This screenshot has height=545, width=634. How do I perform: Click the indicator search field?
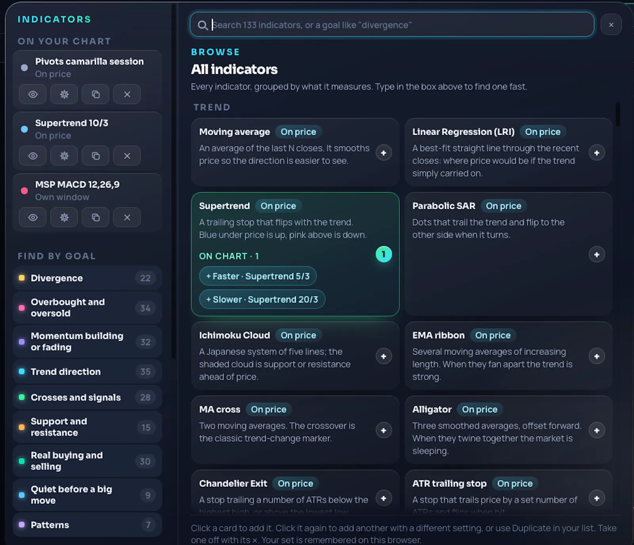392,25
